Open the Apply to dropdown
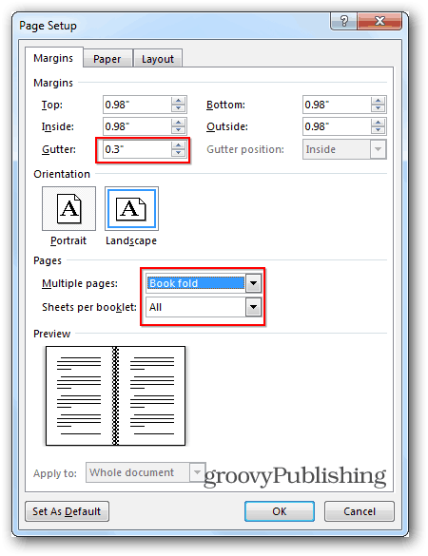This screenshot has width=428, height=556. (x=197, y=472)
